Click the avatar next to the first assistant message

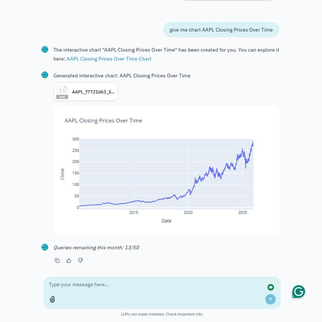click(x=44, y=49)
